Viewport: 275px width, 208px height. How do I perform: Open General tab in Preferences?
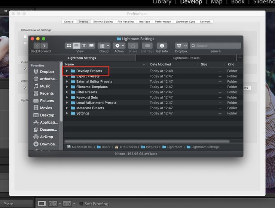[x=69, y=22]
